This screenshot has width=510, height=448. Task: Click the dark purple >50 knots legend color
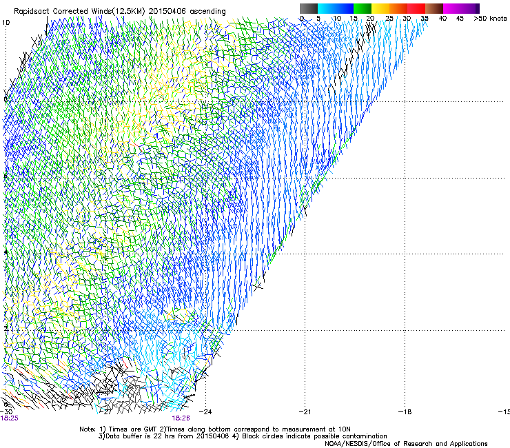(477, 8)
